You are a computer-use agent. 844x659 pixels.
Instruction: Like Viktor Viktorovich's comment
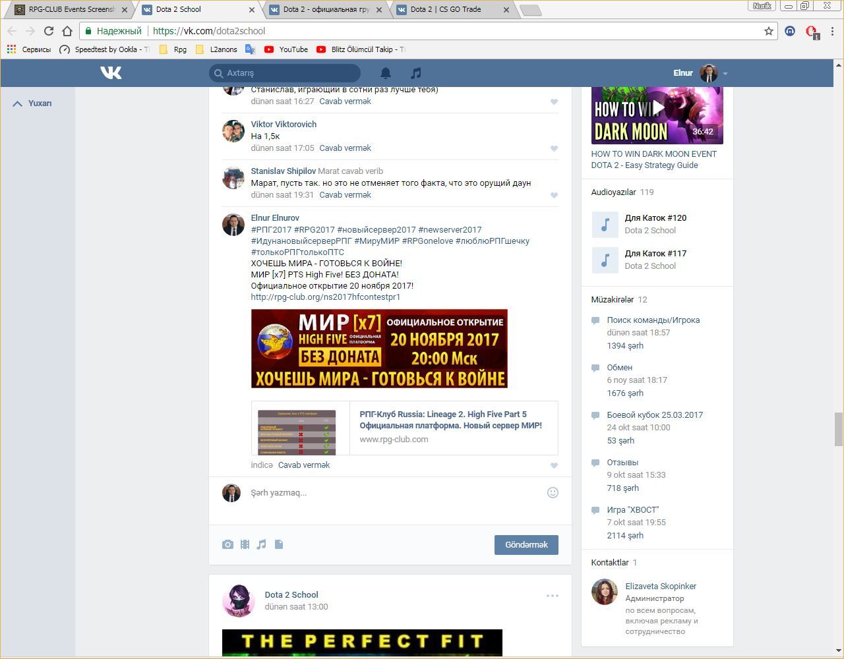pos(554,149)
